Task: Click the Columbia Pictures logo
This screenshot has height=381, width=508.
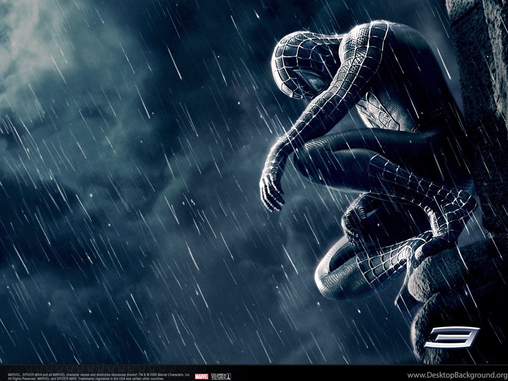Action: [x=220, y=376]
